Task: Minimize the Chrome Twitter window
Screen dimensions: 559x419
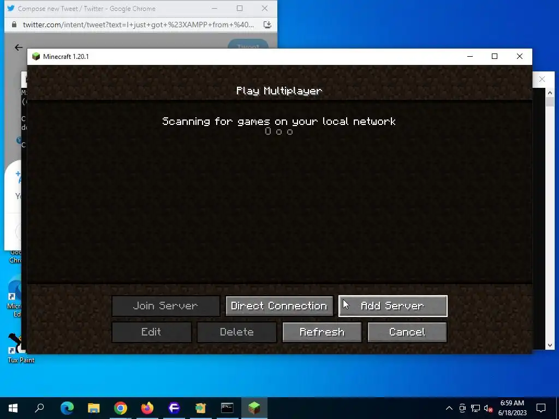Action: [x=214, y=8]
